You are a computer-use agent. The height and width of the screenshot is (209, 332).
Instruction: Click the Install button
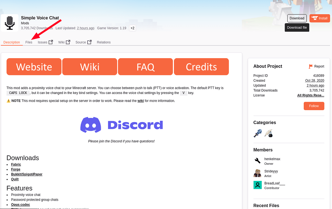pos(319,18)
